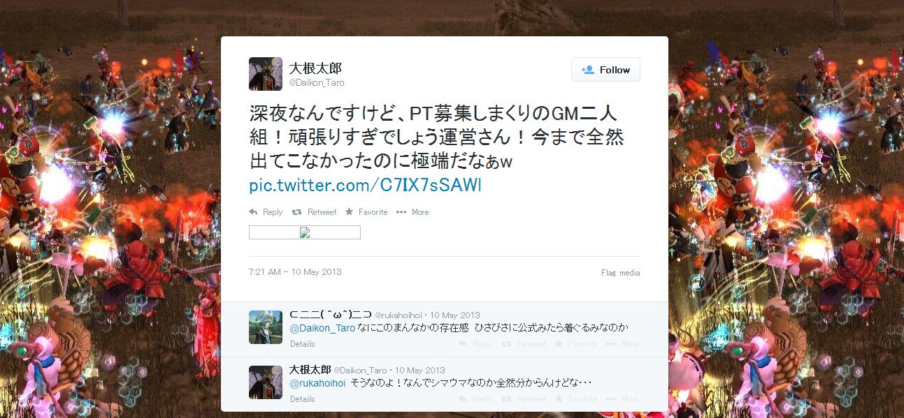Open the 7:21 AM - 10 May 2013 timestamp
Screen dimensions: 904x418
point(295,272)
